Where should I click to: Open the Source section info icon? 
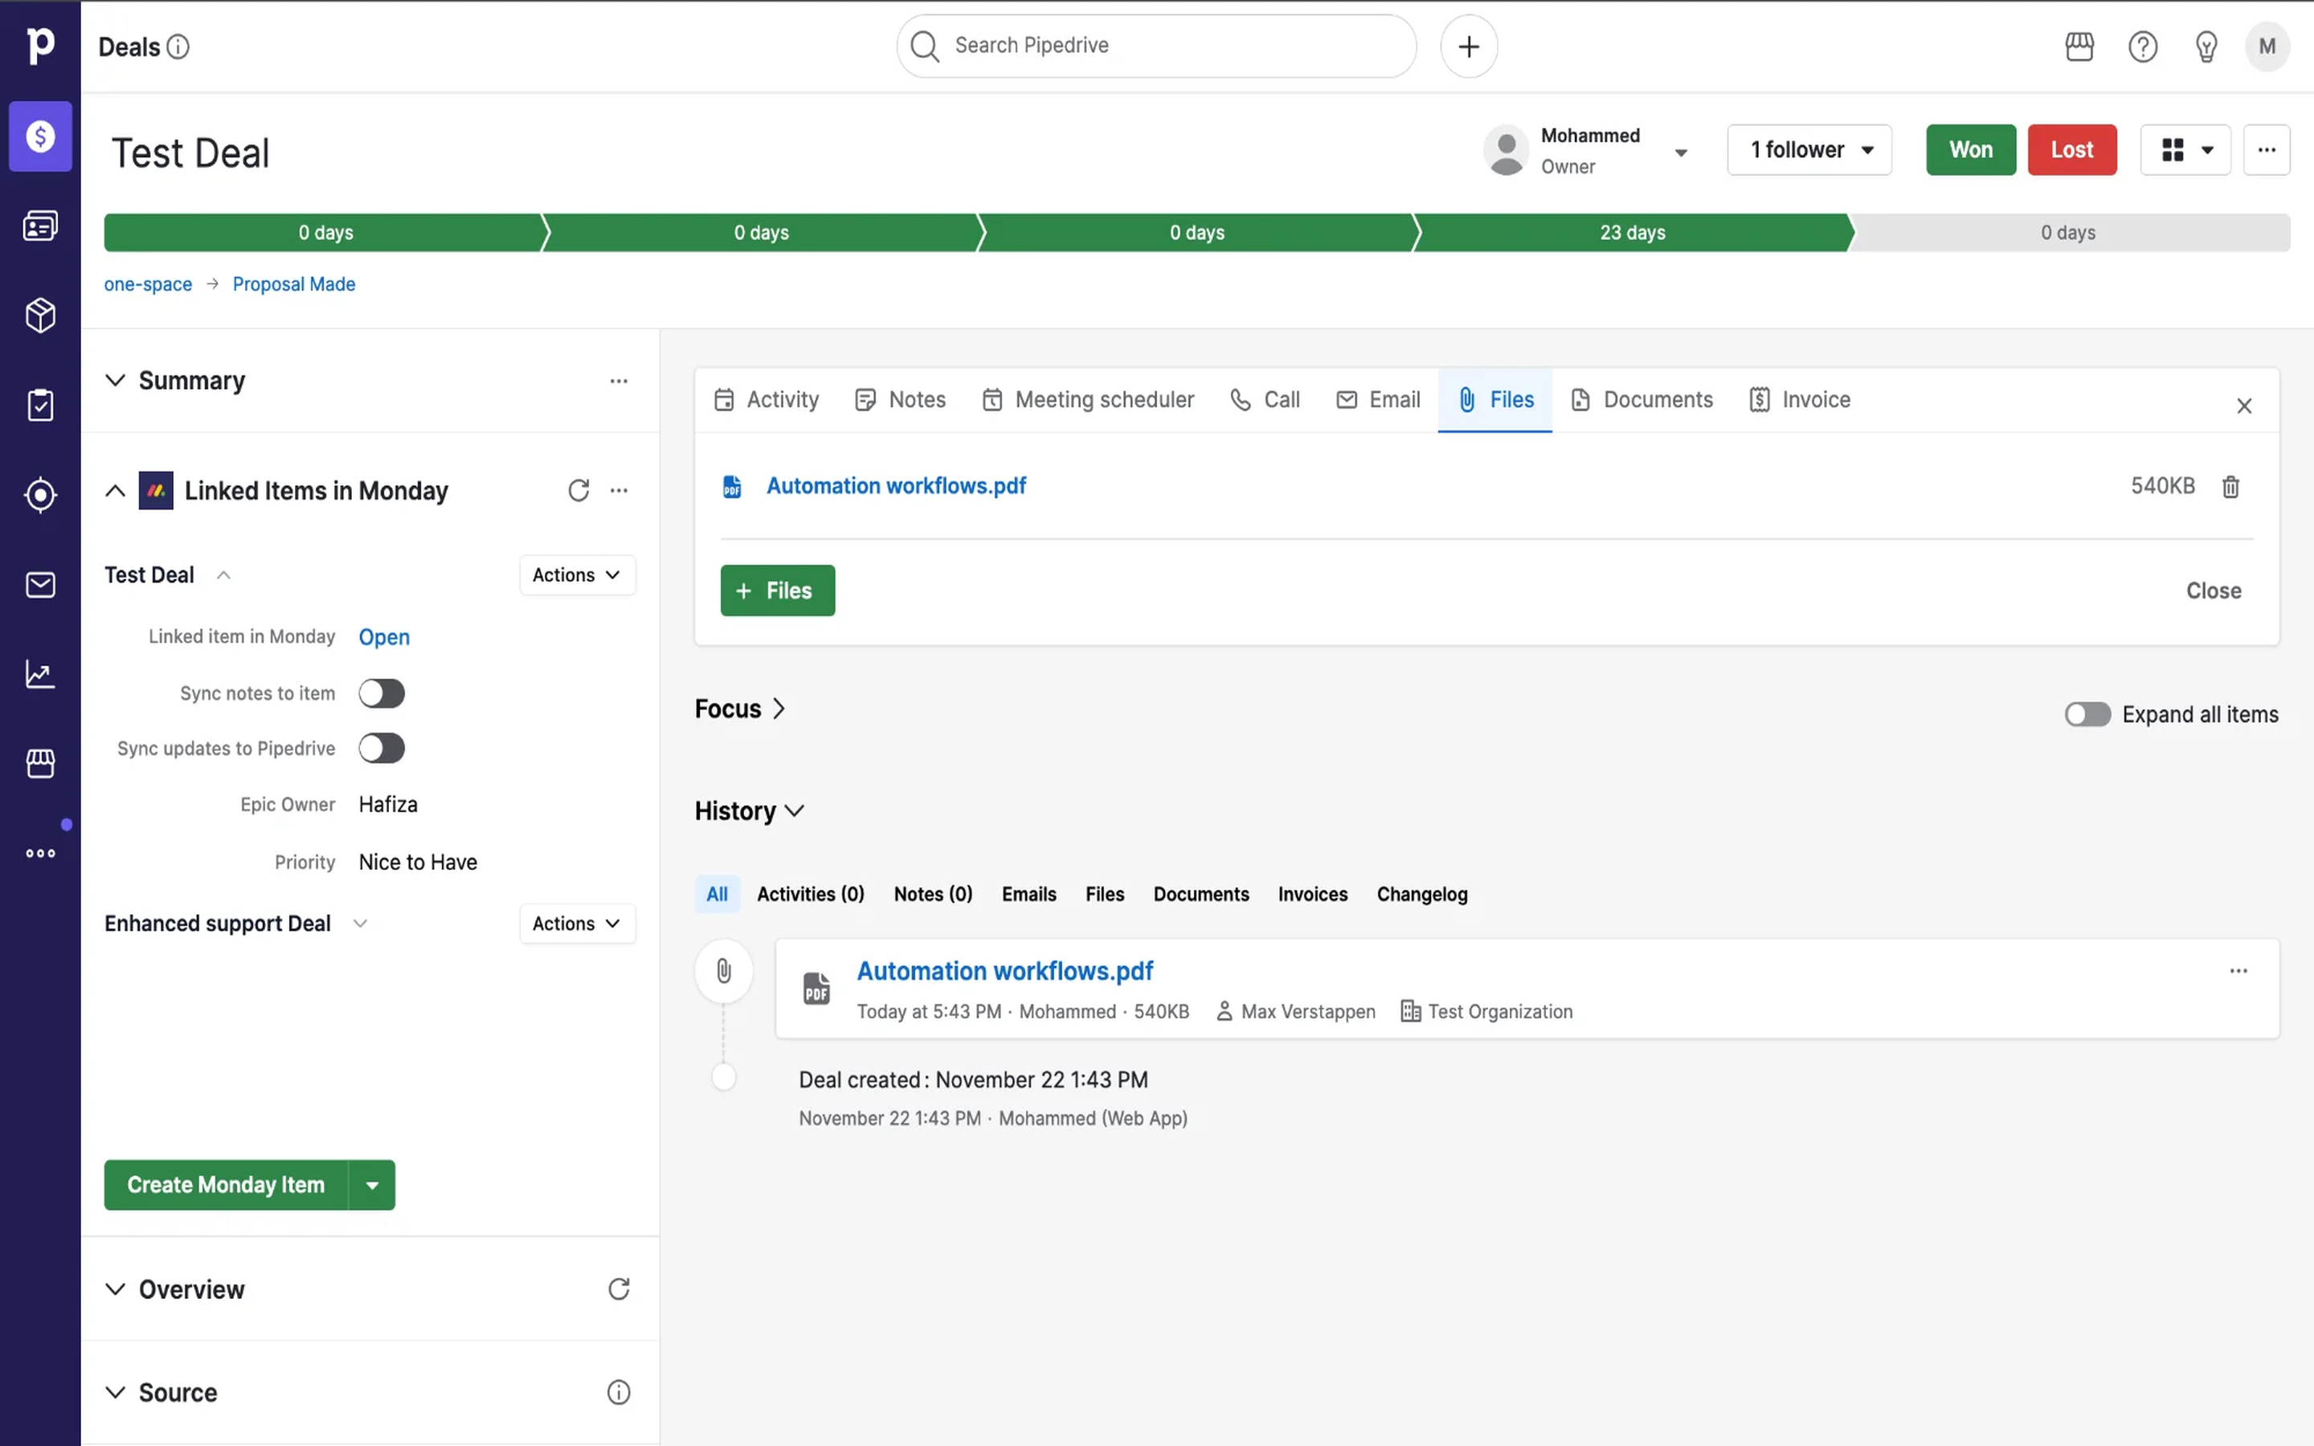(x=619, y=1392)
